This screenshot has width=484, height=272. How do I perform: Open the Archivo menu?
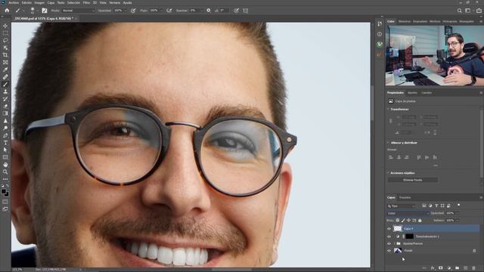[x=14, y=2]
